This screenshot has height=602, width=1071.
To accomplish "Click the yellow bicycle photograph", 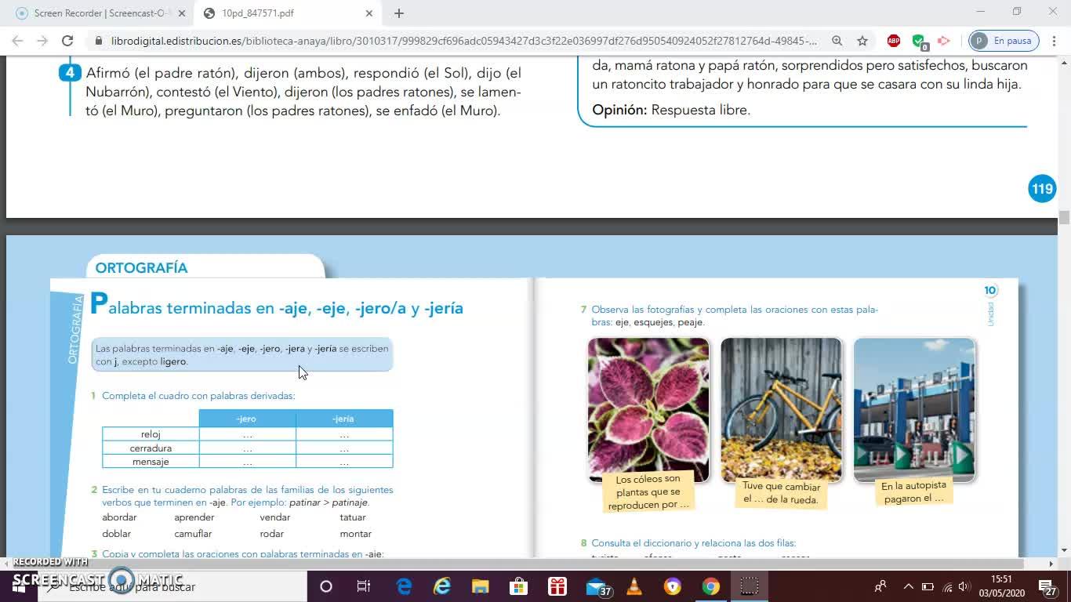I will click(x=781, y=410).
